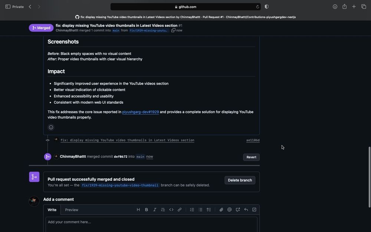The width and height of the screenshot is (371, 232).
Task: Switch to the Write tab
Action: tap(52, 210)
